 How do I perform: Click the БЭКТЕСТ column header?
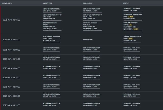pos(126,3)
